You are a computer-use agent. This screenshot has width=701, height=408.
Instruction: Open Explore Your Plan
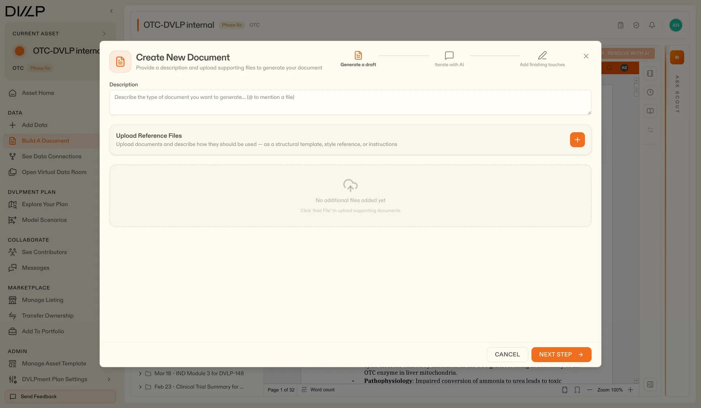(x=45, y=204)
